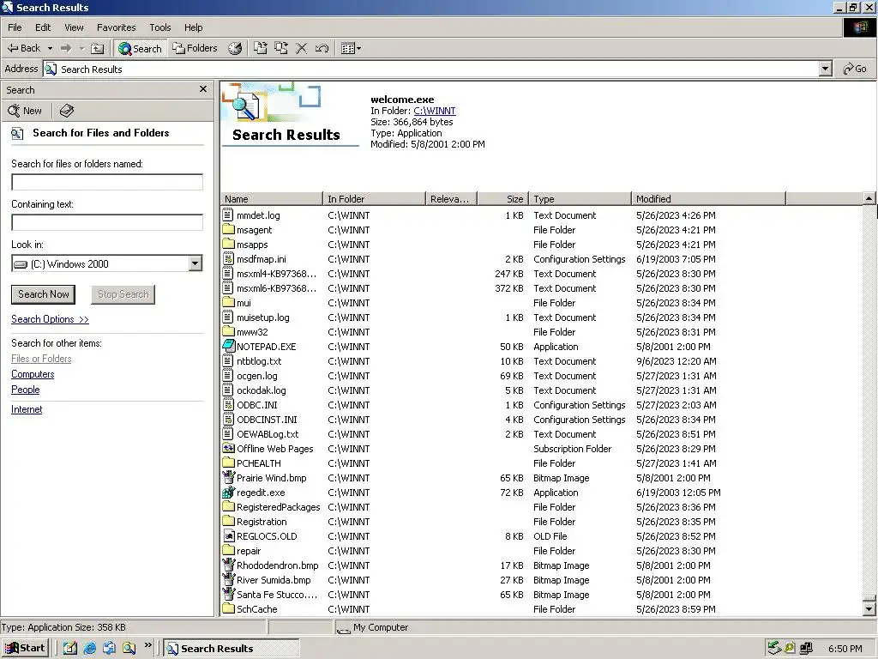
Task: Click the Move To toolbar icon
Action: pos(261,48)
